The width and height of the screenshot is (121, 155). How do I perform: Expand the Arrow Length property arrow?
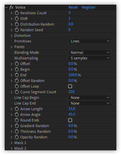click(12, 109)
